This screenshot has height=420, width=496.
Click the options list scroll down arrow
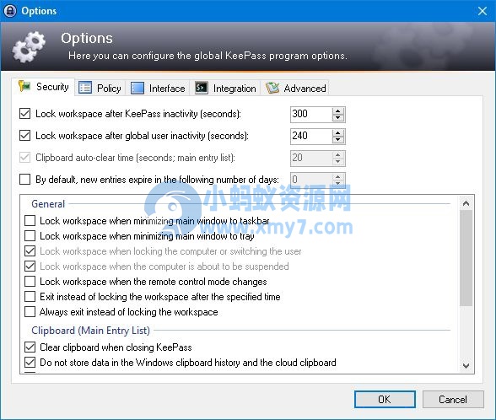(466, 366)
